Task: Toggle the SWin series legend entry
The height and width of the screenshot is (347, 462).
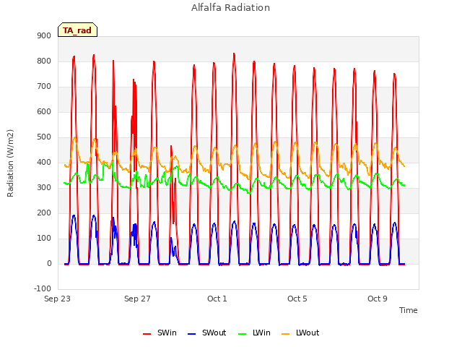Action: tap(160, 333)
